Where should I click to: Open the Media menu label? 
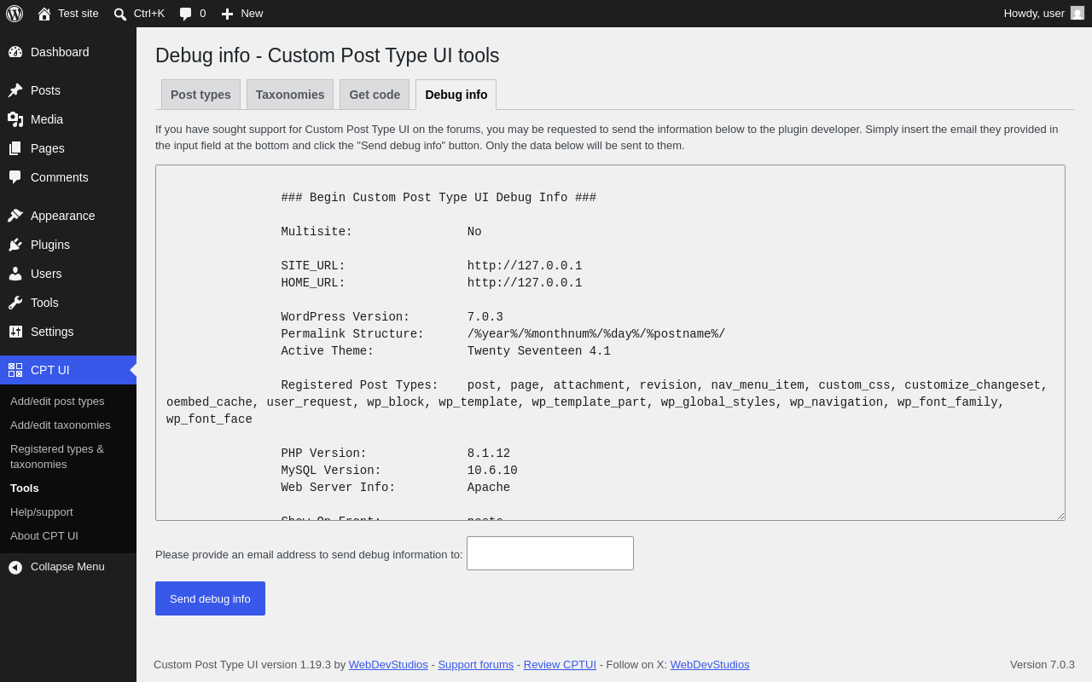47,119
